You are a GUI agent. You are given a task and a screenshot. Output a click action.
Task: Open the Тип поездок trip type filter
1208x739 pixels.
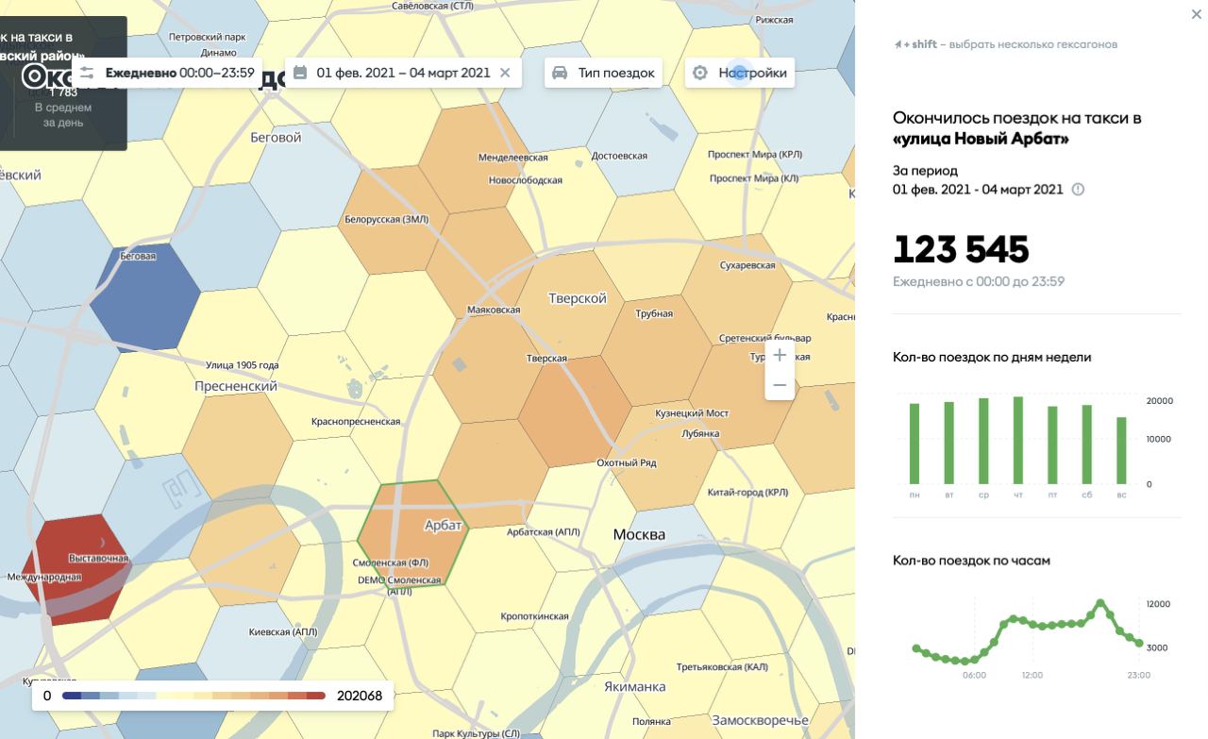[603, 73]
